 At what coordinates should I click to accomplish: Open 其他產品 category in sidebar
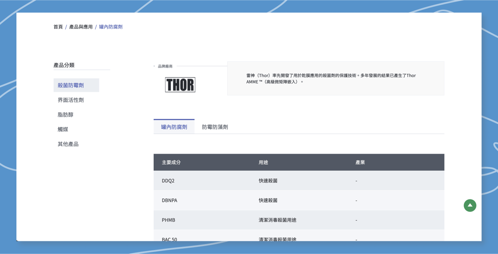tap(68, 144)
